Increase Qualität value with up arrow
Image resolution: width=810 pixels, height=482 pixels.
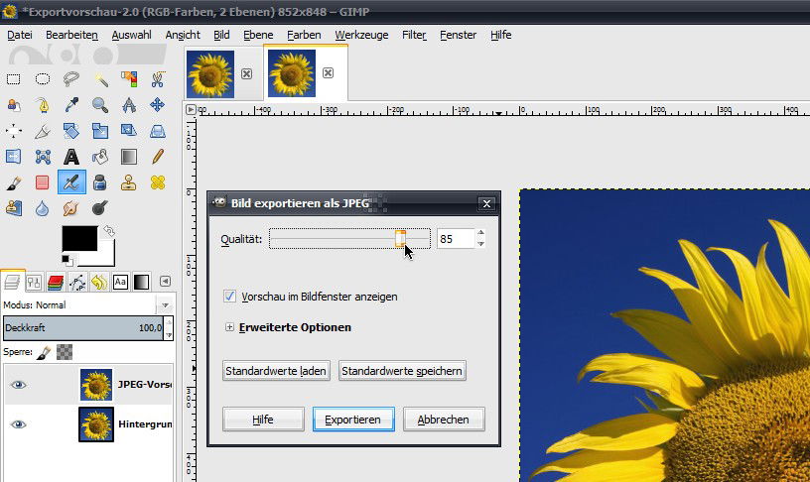coord(480,233)
